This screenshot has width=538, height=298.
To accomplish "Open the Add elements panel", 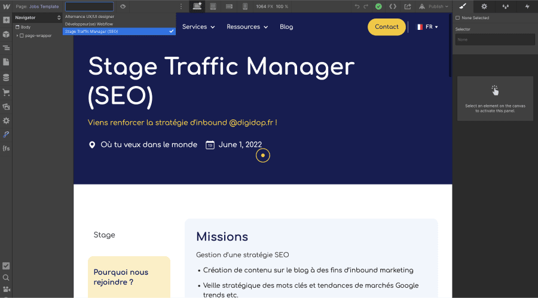I will pos(6,20).
